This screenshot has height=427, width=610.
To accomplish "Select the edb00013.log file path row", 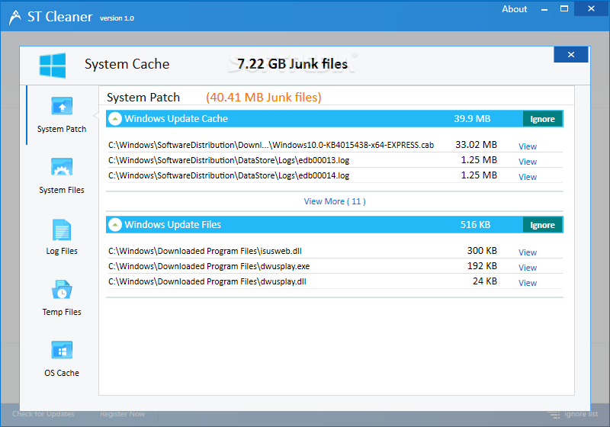I will (x=229, y=160).
